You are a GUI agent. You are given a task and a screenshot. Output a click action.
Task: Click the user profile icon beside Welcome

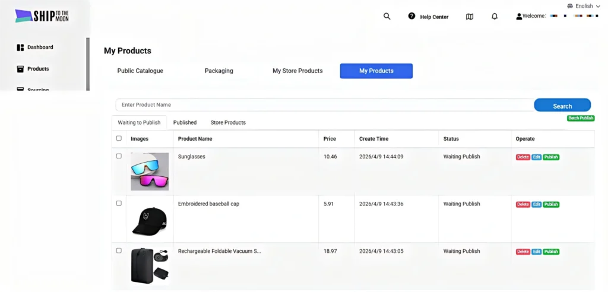tap(519, 17)
